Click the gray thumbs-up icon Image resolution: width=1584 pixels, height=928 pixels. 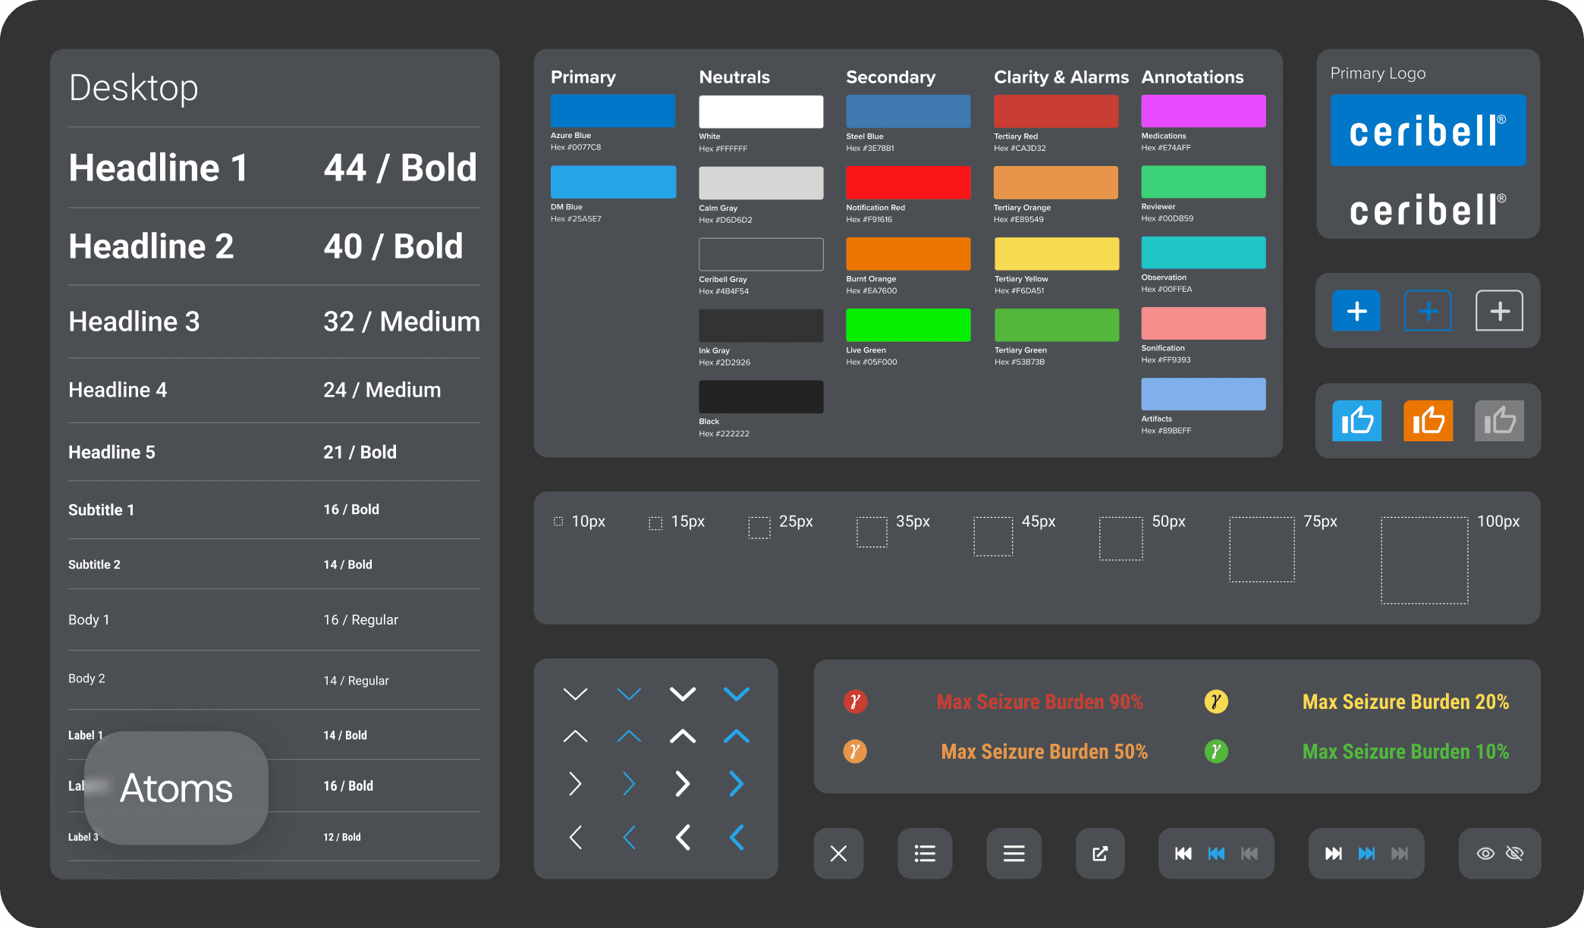click(x=1499, y=421)
